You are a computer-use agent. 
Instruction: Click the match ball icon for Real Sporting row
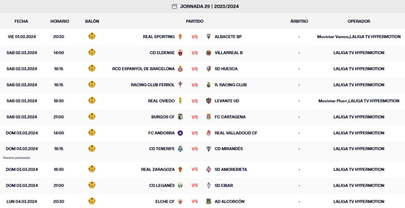92,36
